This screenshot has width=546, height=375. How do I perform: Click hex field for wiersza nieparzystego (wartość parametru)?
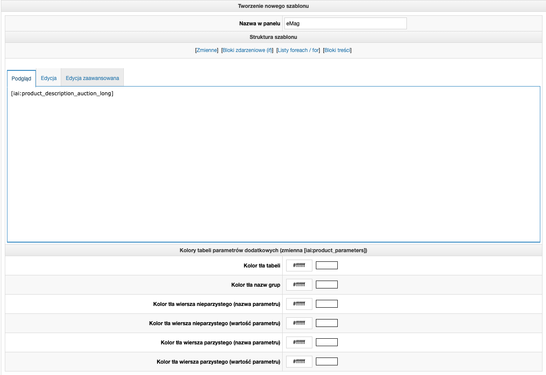(x=299, y=323)
